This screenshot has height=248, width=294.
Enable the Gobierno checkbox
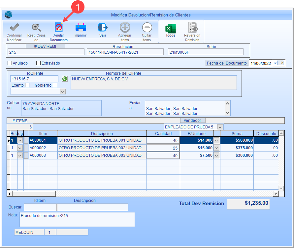point(55,85)
